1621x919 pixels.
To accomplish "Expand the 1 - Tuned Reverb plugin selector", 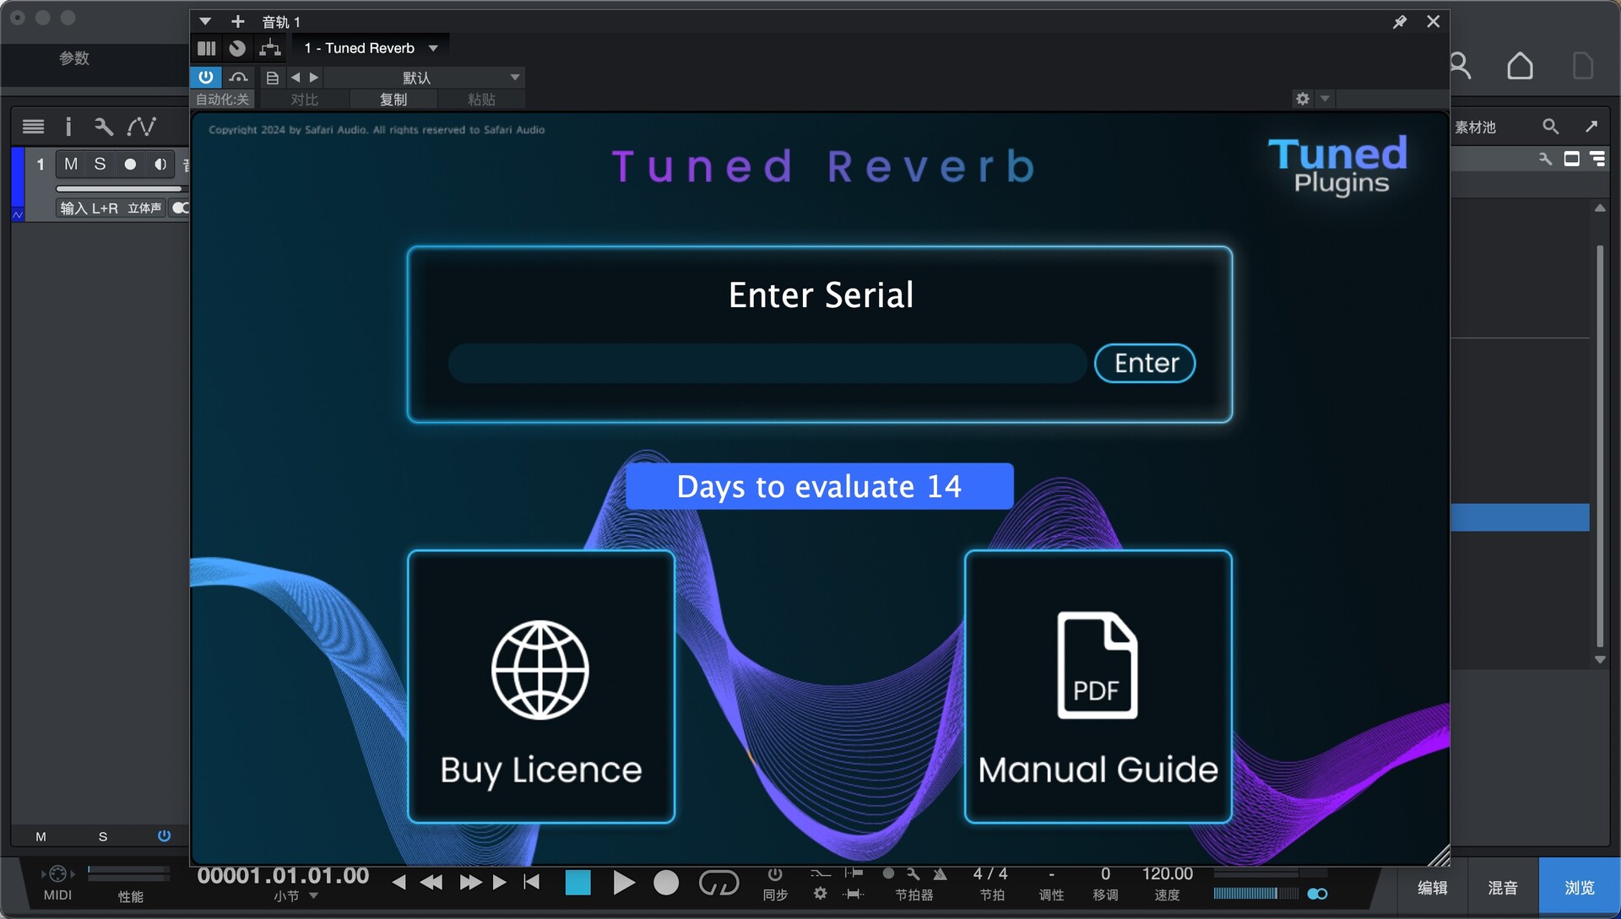I will pyautogui.click(x=371, y=48).
